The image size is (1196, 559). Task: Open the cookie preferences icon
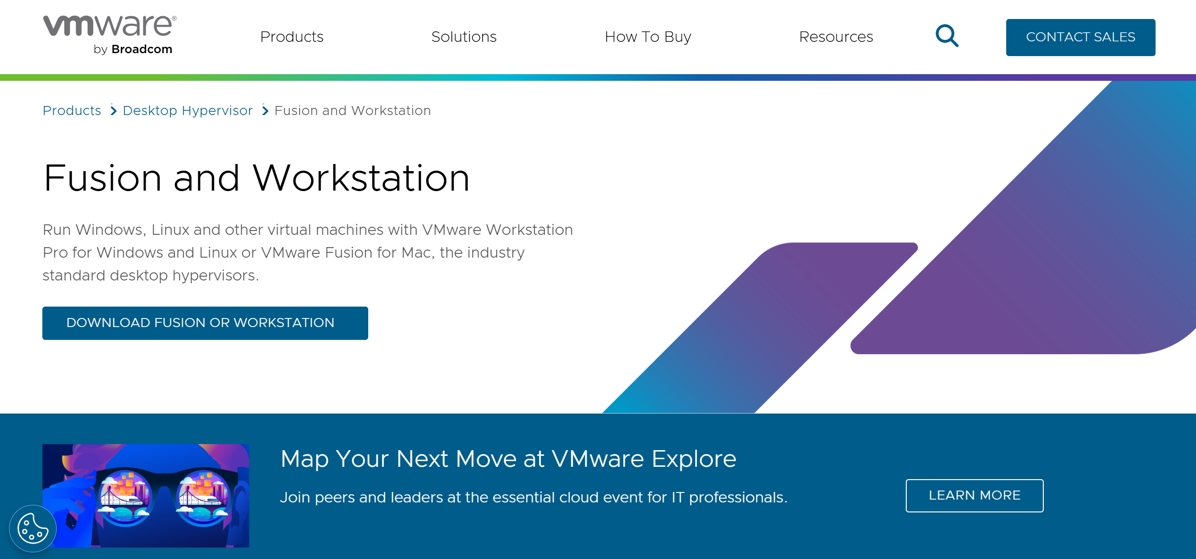pyautogui.click(x=32, y=528)
